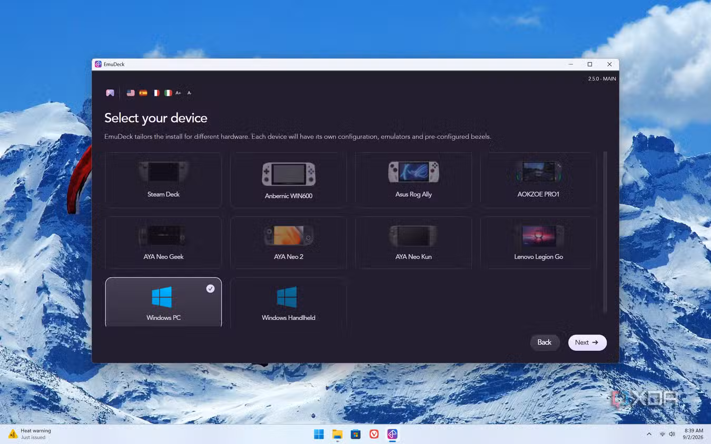The image size is (711, 444).
Task: Expand the hidden system tray icons chevron
Action: pyautogui.click(x=649, y=434)
